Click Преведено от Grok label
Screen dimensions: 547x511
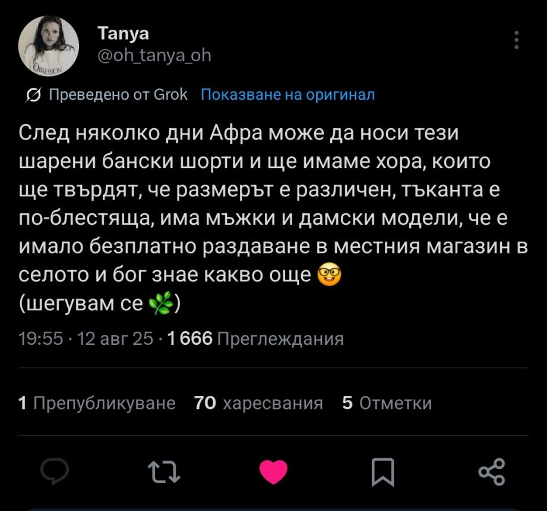(118, 94)
